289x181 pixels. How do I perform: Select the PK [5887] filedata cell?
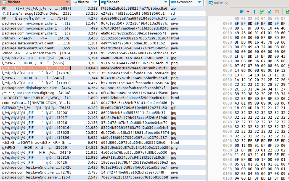[x=36, y=9]
